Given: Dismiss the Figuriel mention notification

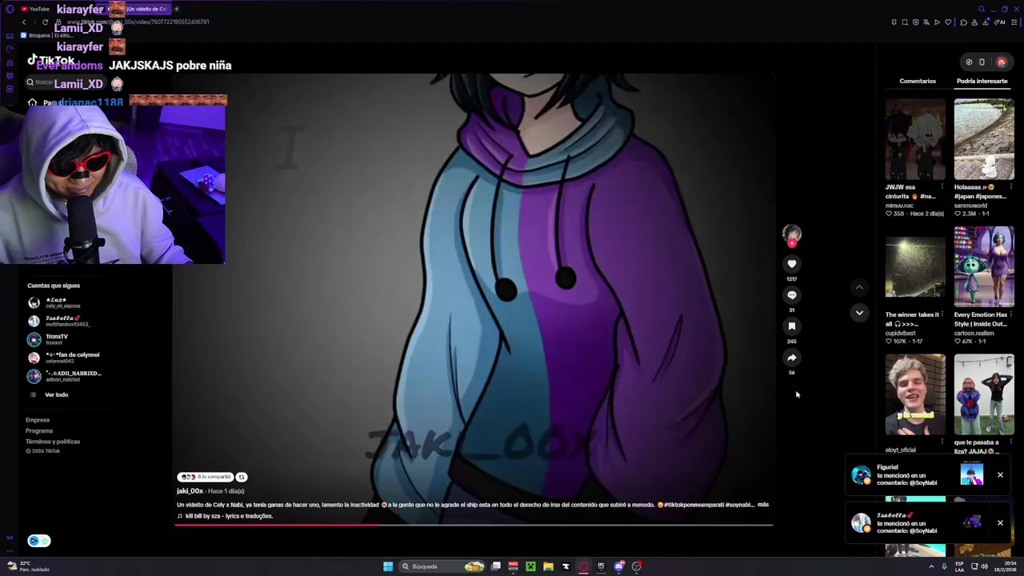Looking at the screenshot, I should coord(1000,475).
